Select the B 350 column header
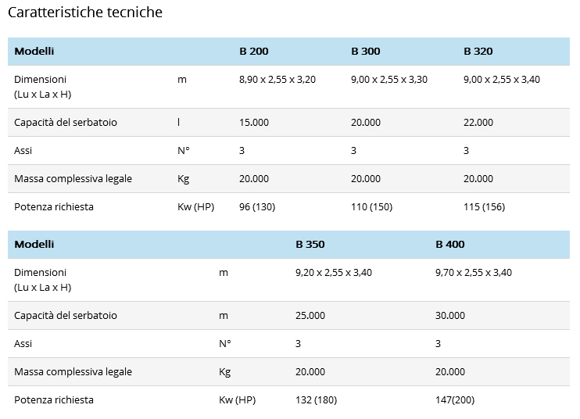 coord(310,245)
